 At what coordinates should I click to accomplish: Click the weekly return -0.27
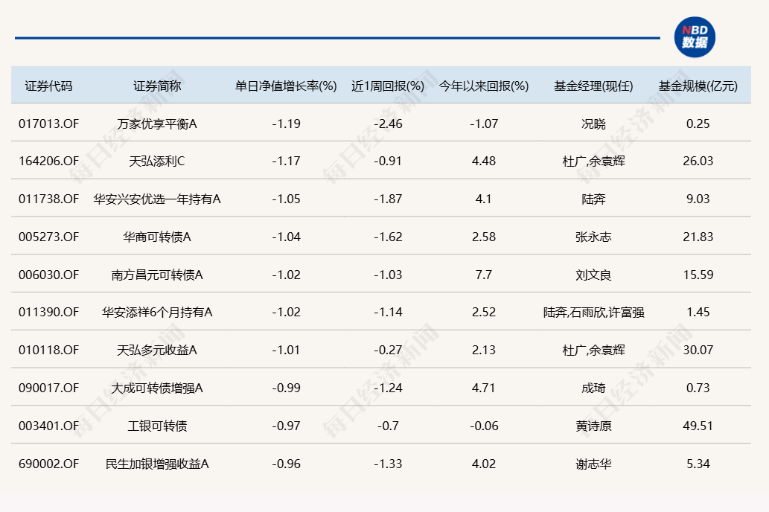pyautogui.click(x=388, y=350)
